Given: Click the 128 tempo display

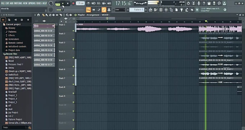Looking at the screenshot, I should (x=80, y=3).
